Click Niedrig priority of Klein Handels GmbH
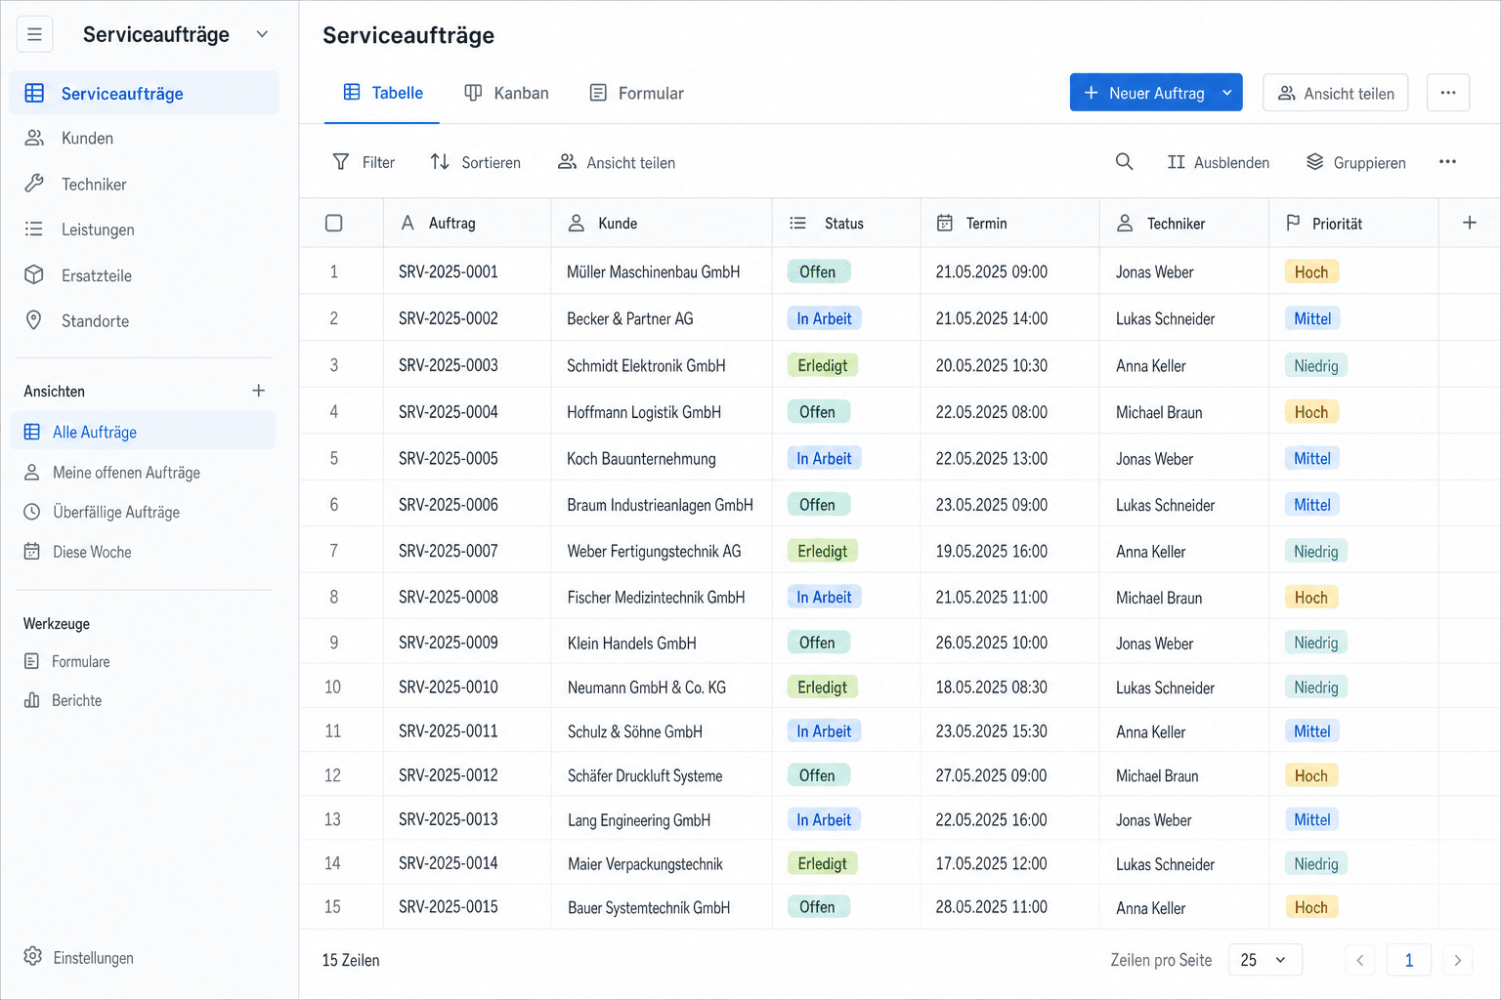Viewport: 1501px width, 1000px height. pyautogui.click(x=1316, y=643)
